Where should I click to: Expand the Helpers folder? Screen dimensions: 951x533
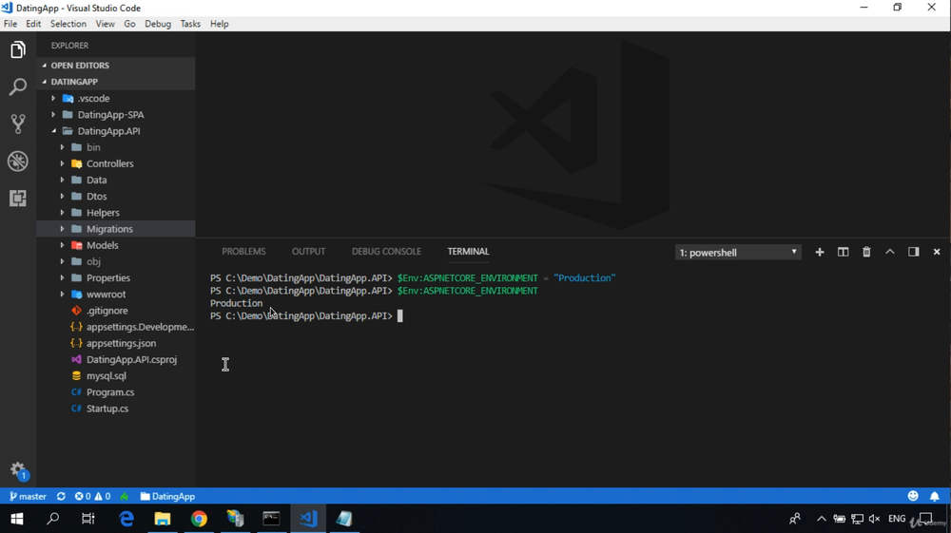pos(103,213)
